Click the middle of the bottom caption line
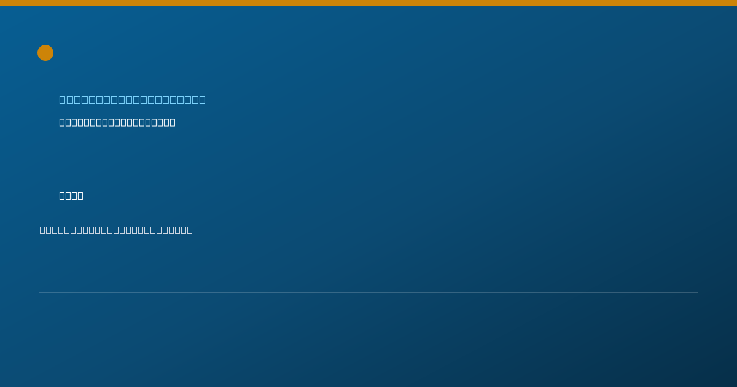737x387 pixels. (116, 230)
